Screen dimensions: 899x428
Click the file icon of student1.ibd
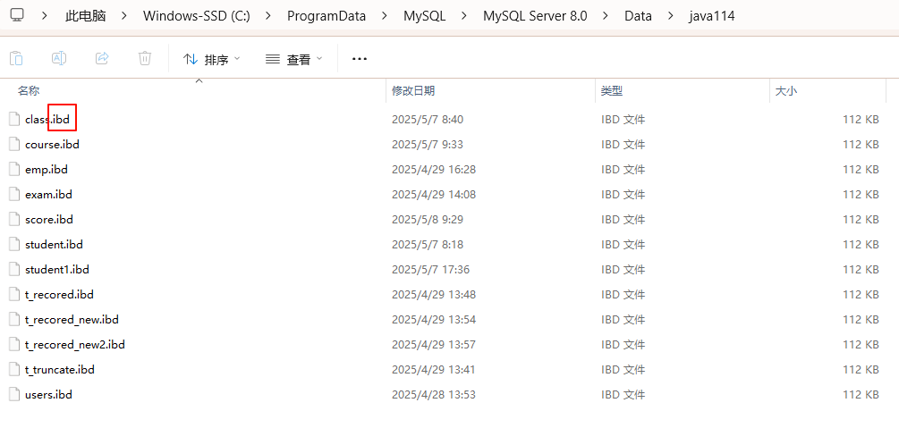point(14,269)
